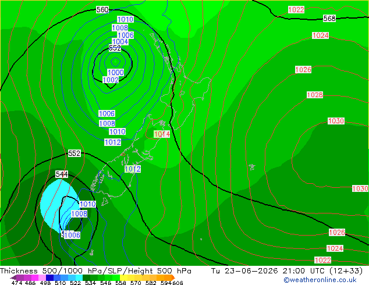Click the 568 height contour label
This screenshot has height=285, width=369.
[329, 19]
